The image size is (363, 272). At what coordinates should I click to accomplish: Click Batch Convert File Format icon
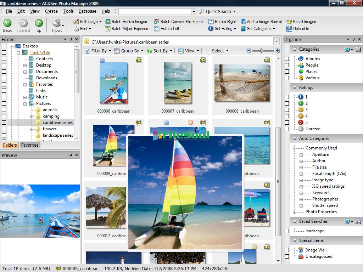click(157, 22)
